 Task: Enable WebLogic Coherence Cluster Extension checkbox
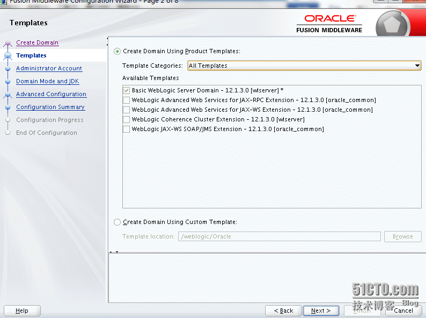(x=126, y=119)
